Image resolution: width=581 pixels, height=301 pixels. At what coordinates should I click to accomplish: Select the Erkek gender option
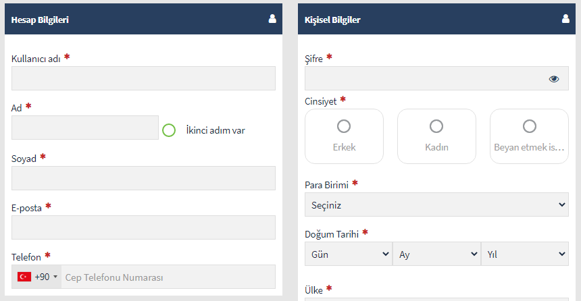click(344, 136)
